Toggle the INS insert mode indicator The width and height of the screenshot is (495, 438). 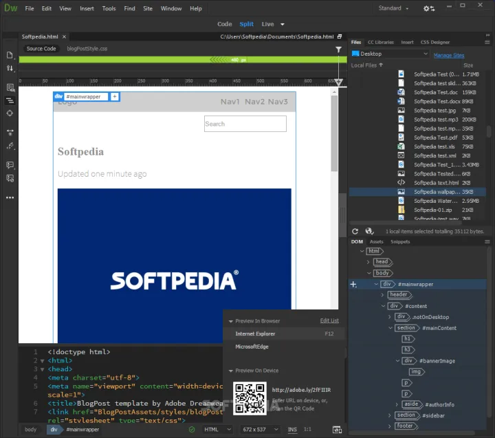(x=292, y=430)
